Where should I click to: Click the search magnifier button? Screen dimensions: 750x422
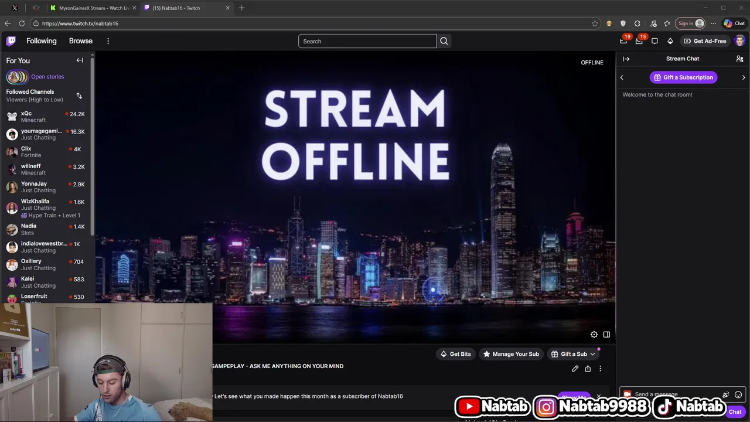pos(444,41)
